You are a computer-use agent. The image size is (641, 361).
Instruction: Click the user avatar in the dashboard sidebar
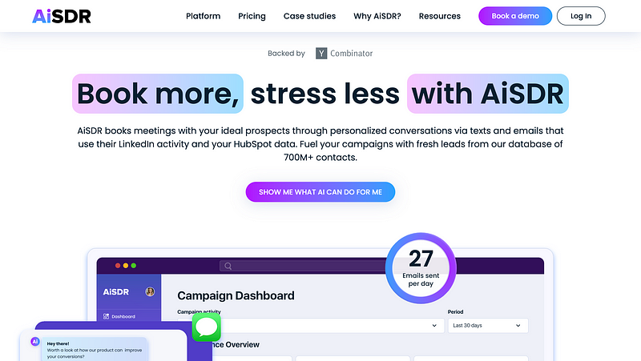[150, 291]
